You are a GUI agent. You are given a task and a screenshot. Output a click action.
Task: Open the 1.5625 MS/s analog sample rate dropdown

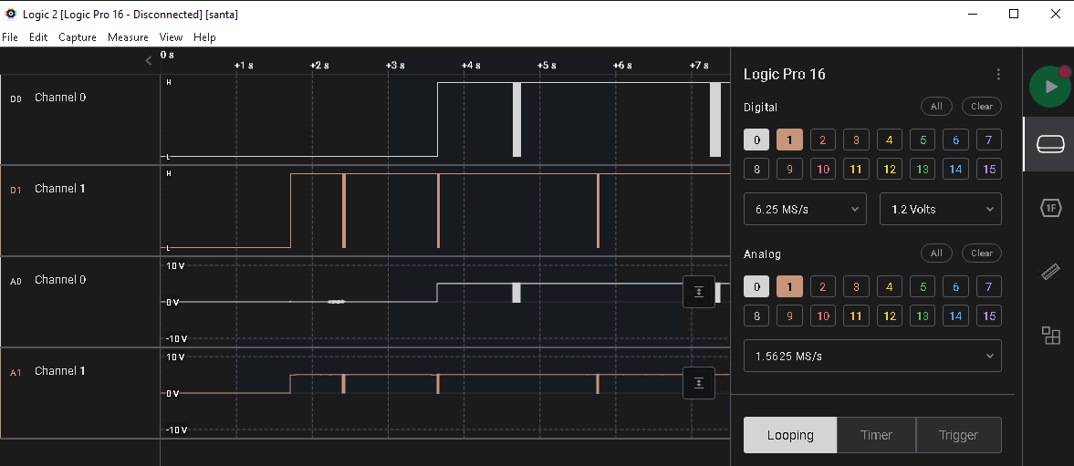pos(872,356)
